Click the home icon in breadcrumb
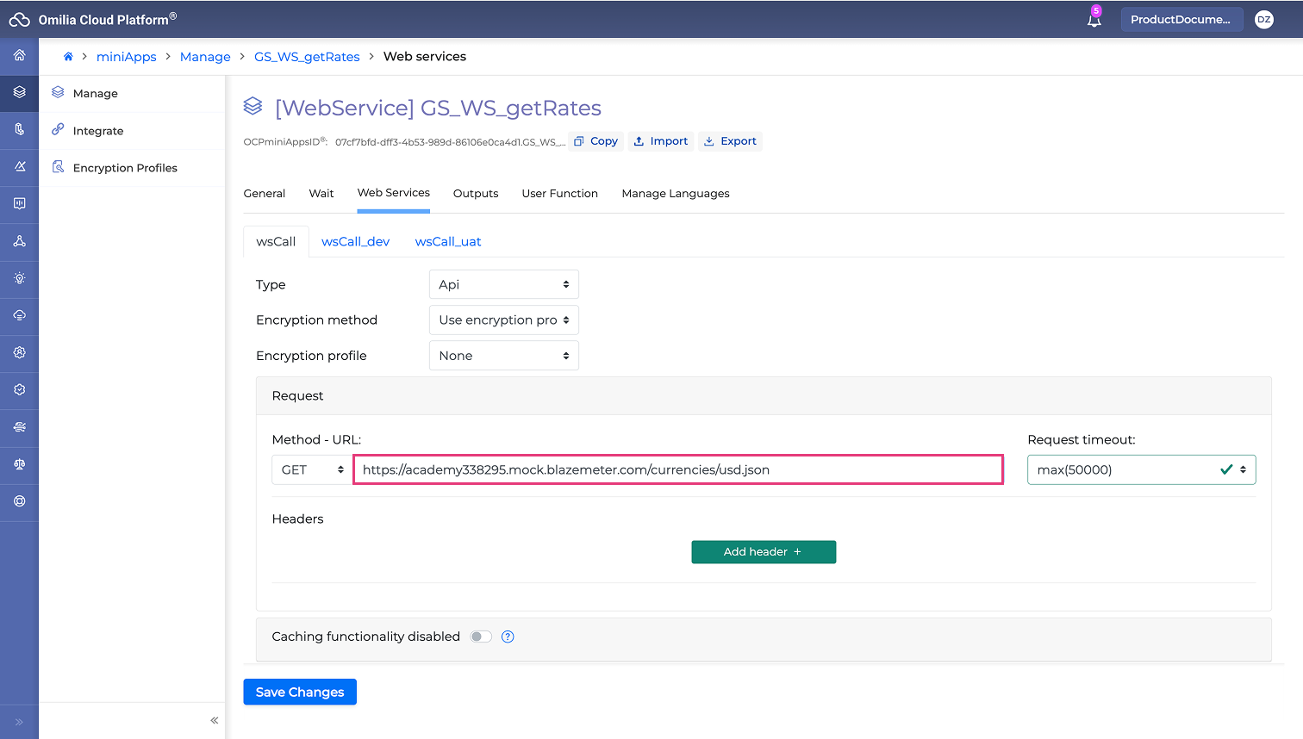The width and height of the screenshot is (1303, 739). [68, 57]
